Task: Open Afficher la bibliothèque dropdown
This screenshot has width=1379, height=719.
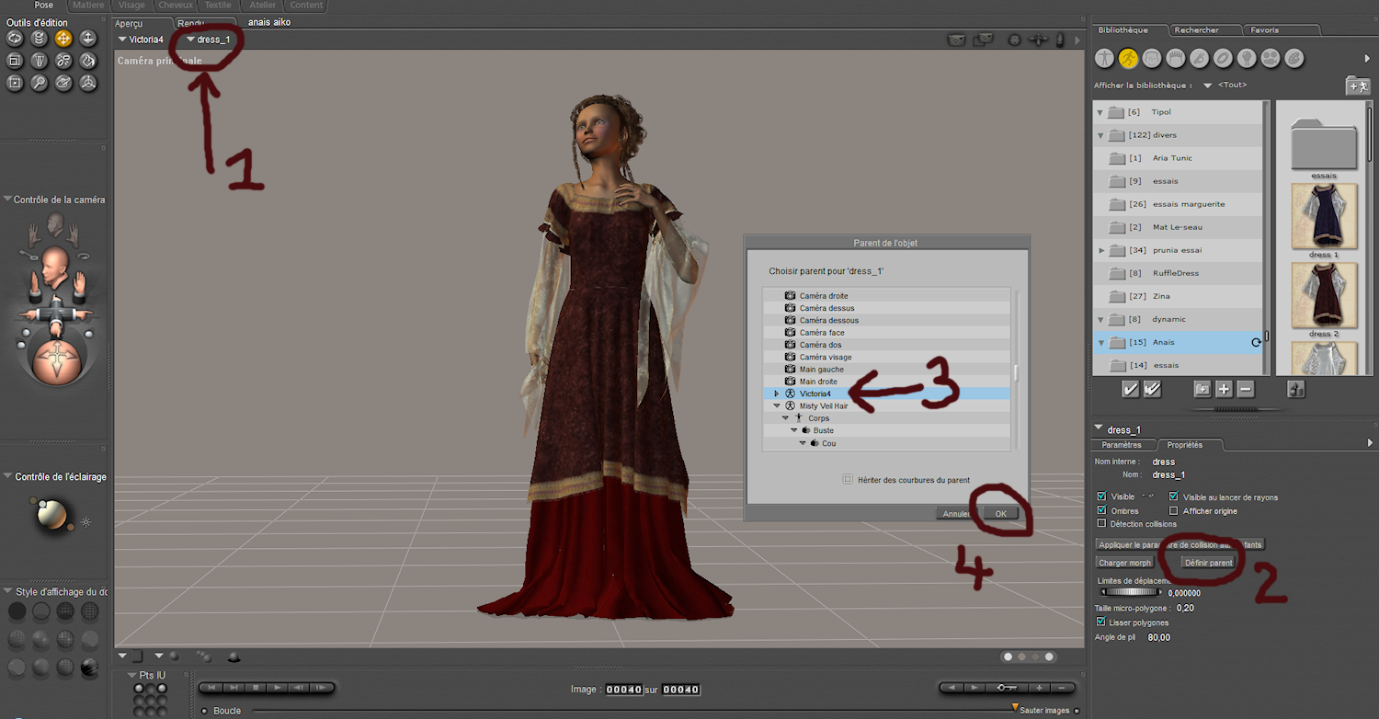Action: point(1208,86)
